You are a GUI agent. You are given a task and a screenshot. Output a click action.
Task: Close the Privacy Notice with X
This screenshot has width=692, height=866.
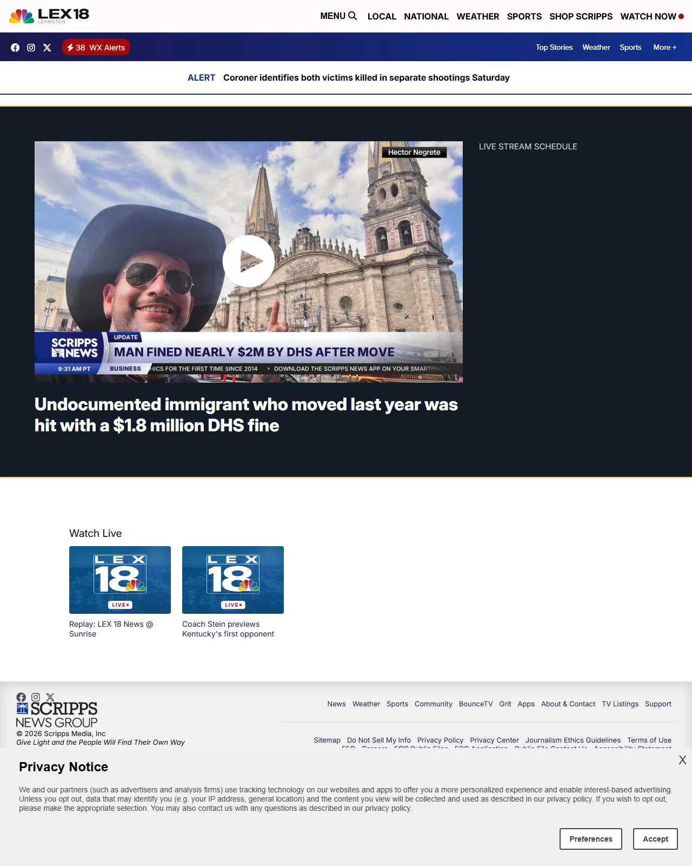682,760
